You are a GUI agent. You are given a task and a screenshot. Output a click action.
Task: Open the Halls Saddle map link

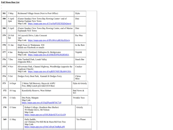point(45,127)
